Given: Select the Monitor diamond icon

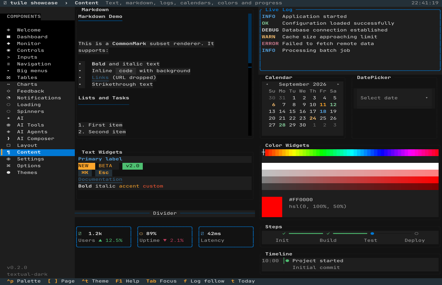Looking at the screenshot, I should click(x=9, y=43).
